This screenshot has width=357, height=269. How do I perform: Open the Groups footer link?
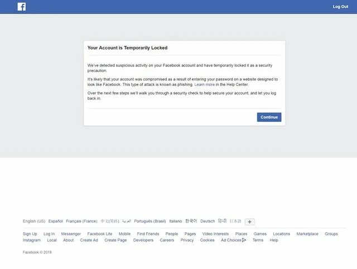click(331, 234)
